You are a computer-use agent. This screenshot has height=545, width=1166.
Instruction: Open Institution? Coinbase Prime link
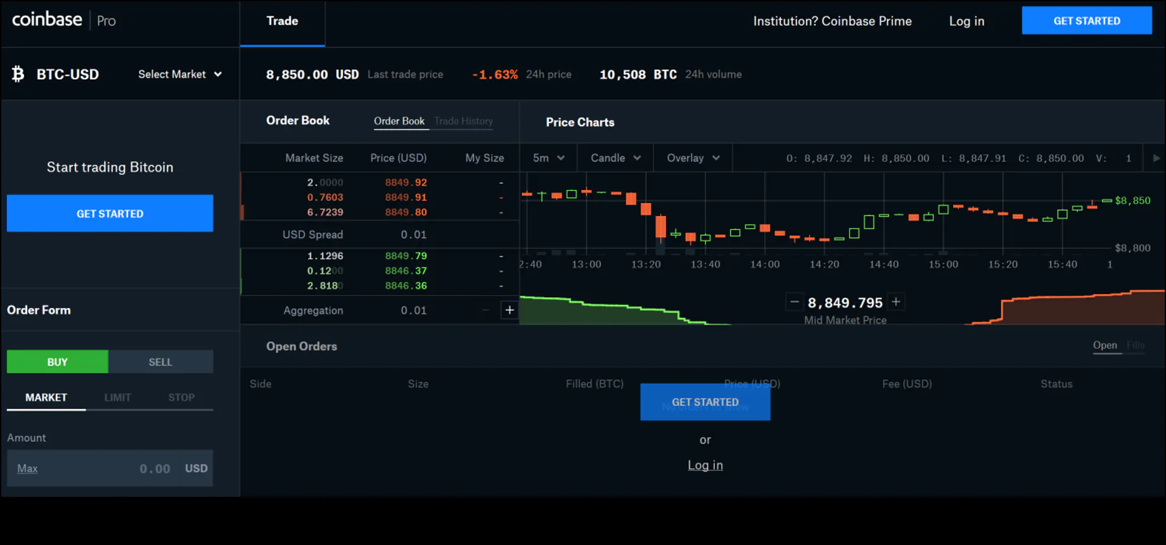click(832, 21)
